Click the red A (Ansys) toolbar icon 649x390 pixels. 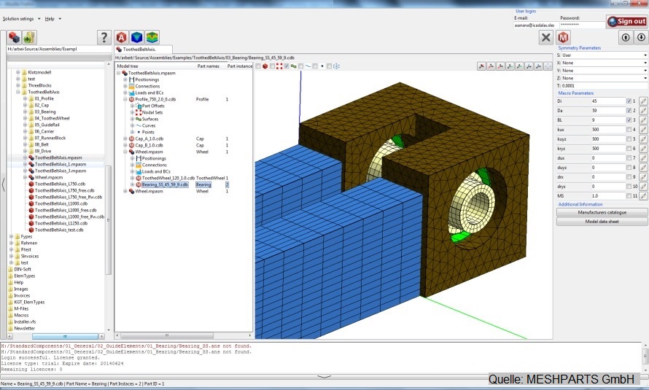point(121,37)
